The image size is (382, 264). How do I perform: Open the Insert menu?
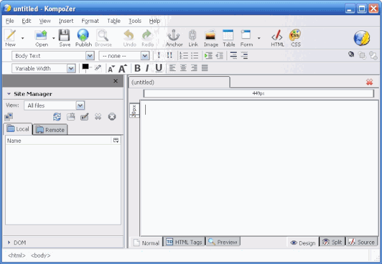point(66,21)
